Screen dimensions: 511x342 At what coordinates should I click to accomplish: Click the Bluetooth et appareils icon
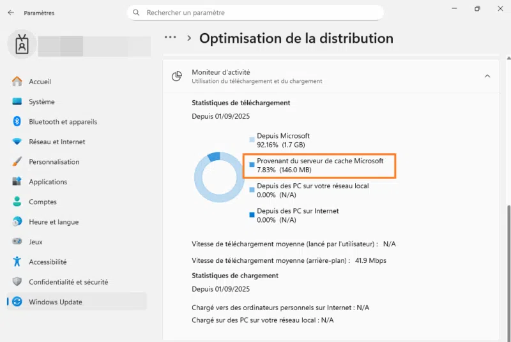click(x=17, y=122)
